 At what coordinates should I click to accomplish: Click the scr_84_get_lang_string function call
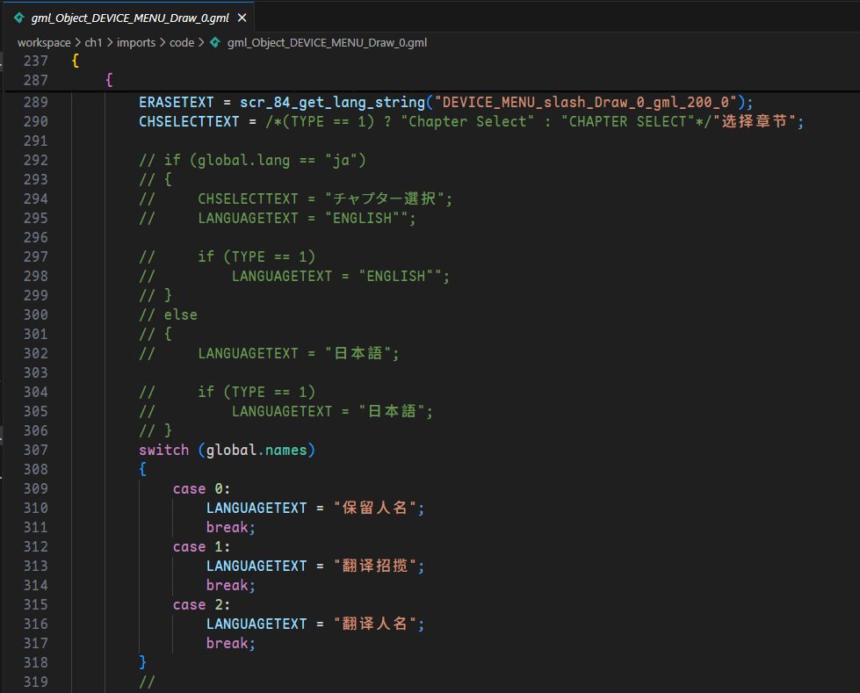(x=332, y=103)
